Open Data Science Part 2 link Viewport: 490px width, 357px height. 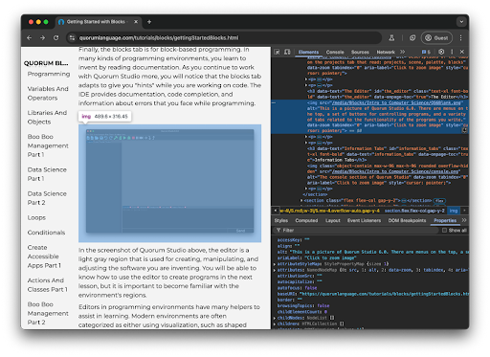[x=47, y=198]
